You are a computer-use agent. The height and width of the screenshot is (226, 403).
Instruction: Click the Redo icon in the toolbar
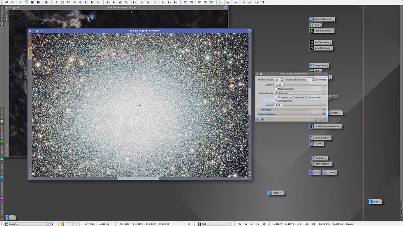point(12,2)
